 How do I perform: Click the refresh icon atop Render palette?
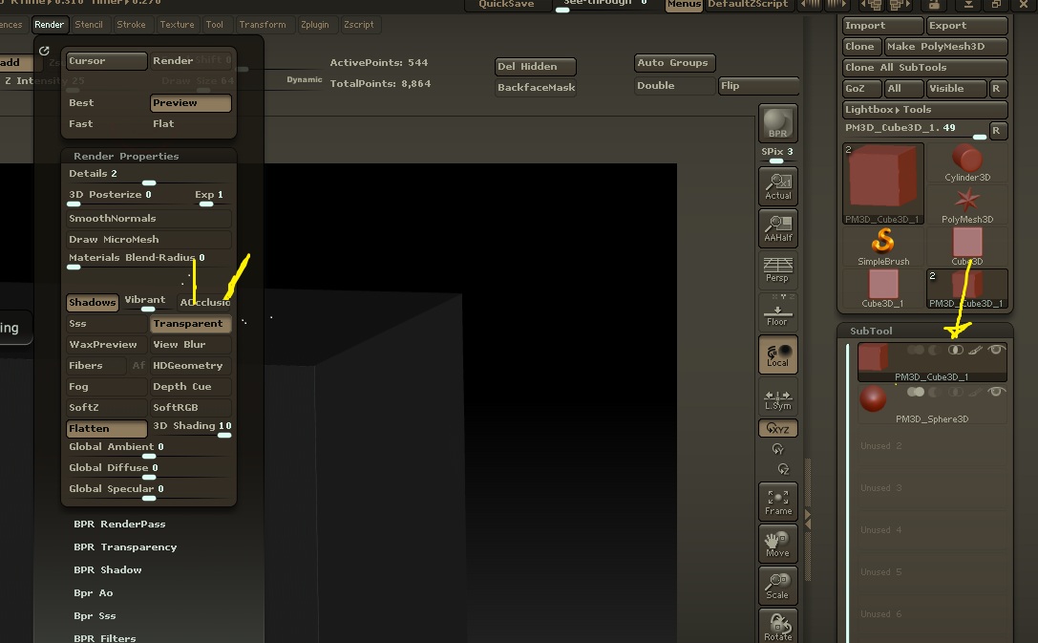pyautogui.click(x=44, y=51)
